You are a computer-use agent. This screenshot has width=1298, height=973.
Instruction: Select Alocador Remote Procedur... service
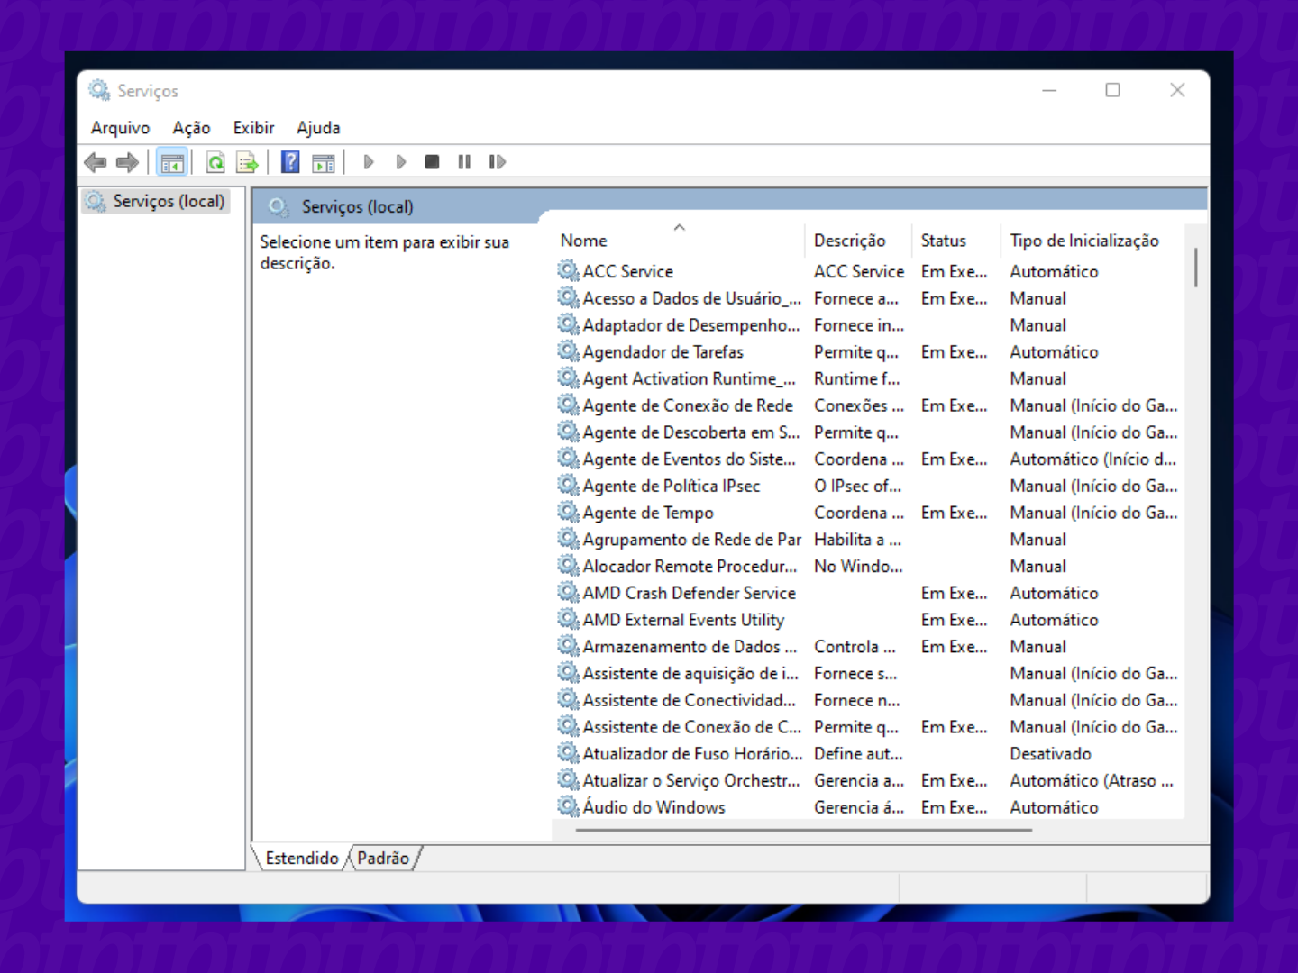(690, 567)
